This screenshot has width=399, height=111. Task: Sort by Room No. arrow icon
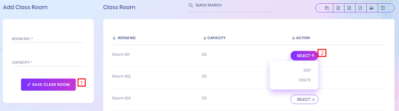click(x=114, y=38)
